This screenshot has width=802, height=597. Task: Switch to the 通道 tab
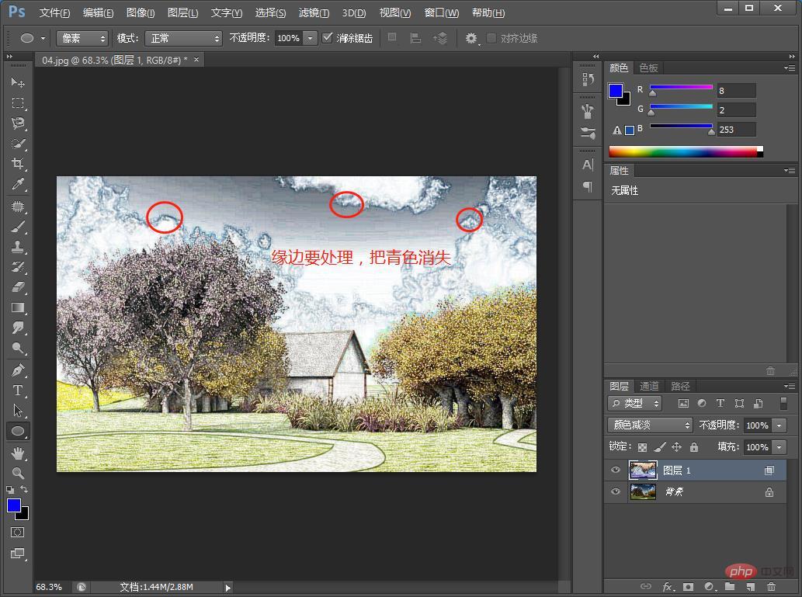click(x=649, y=386)
